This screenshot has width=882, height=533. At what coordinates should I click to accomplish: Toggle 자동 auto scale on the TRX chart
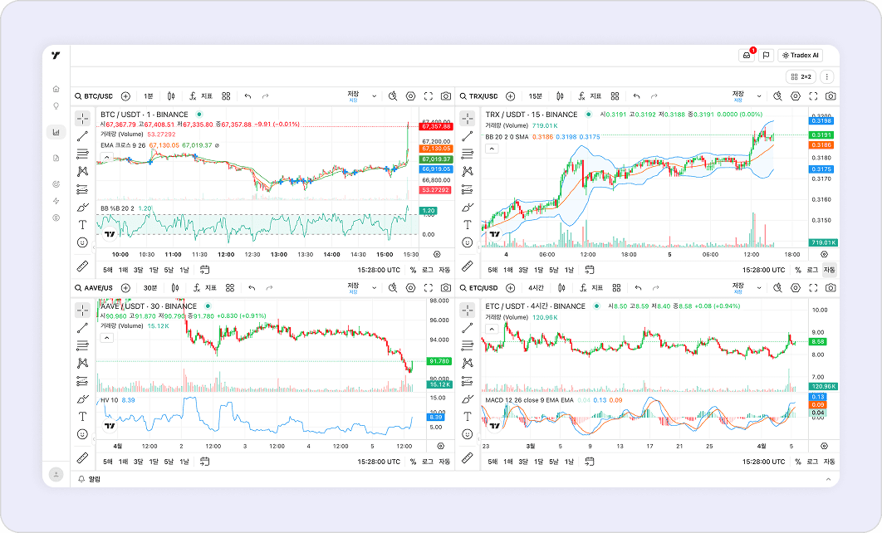(x=829, y=270)
